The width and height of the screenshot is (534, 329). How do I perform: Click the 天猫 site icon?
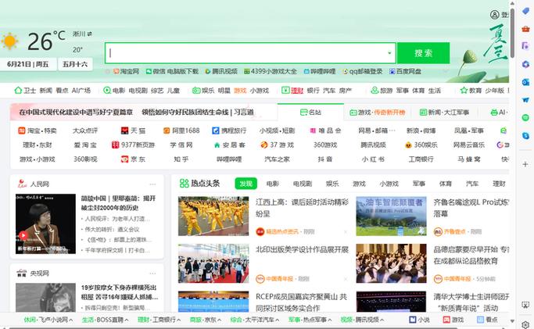pyautogui.click(x=124, y=131)
